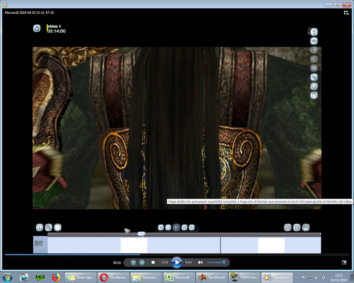This screenshot has width=354, height=283.
Task: Switch to Library with top-right squares icon
Action: tap(346, 13)
